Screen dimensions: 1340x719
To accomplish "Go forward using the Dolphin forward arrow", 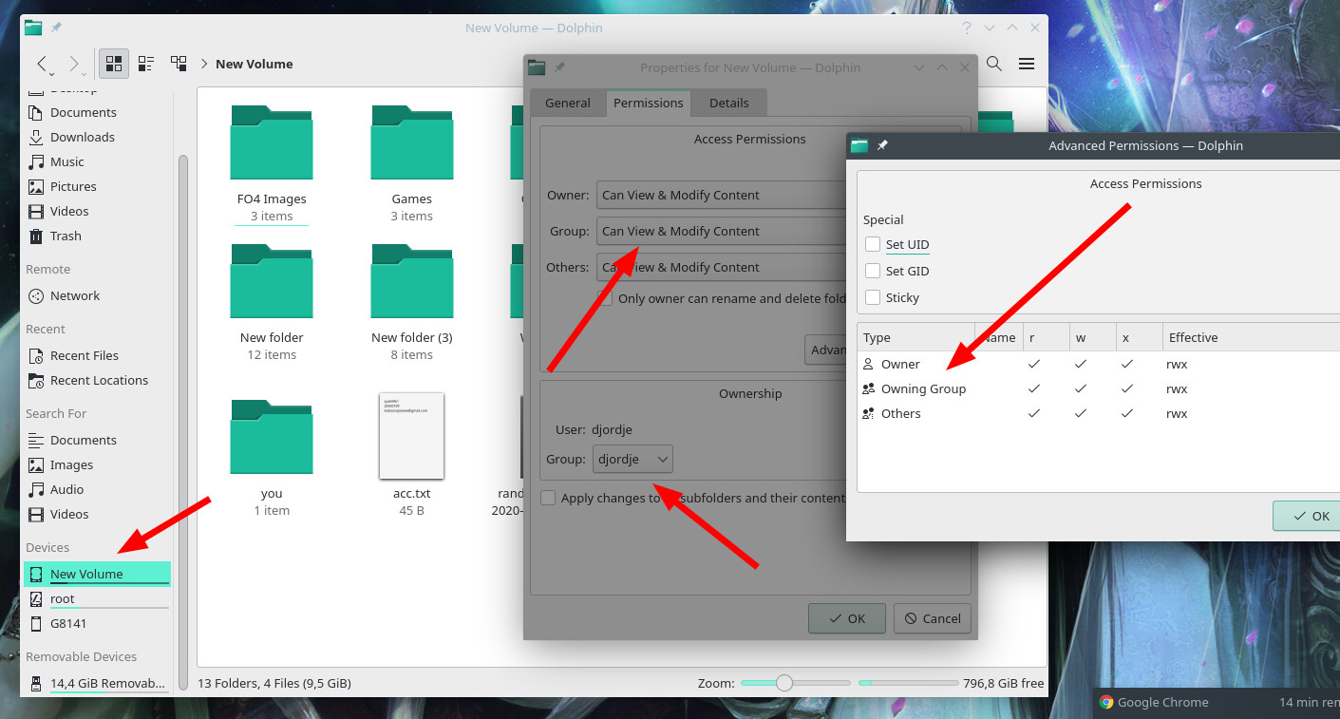I will point(74,64).
